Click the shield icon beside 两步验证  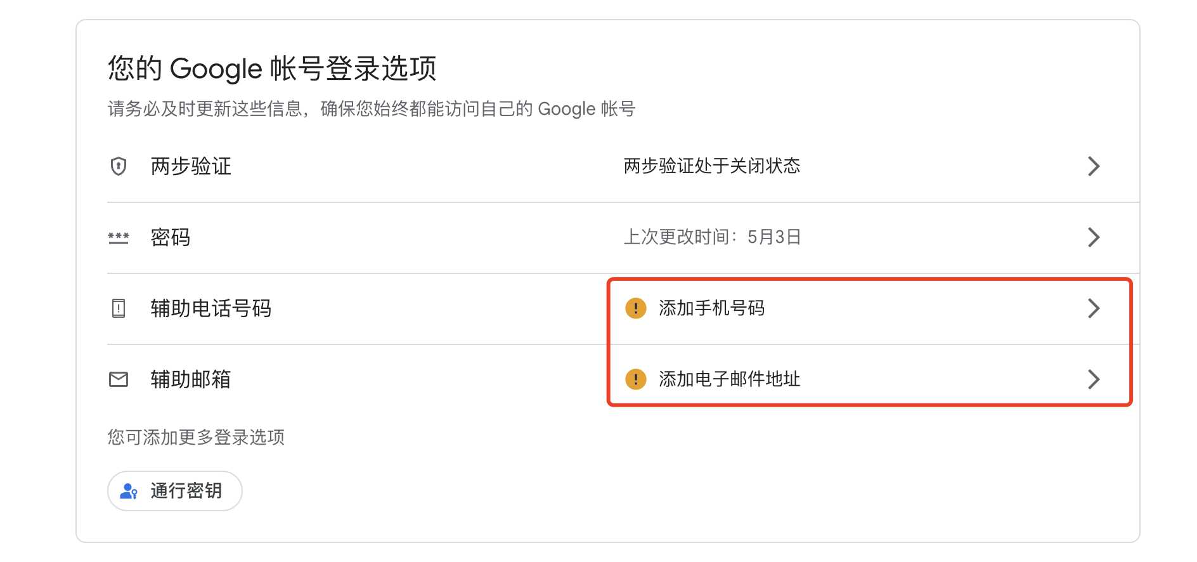pos(119,166)
